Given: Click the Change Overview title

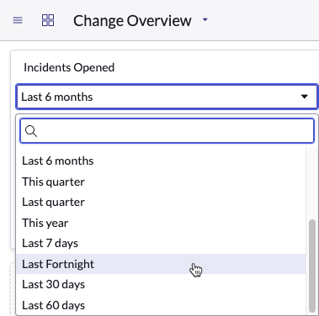Looking at the screenshot, I should 132,21.
